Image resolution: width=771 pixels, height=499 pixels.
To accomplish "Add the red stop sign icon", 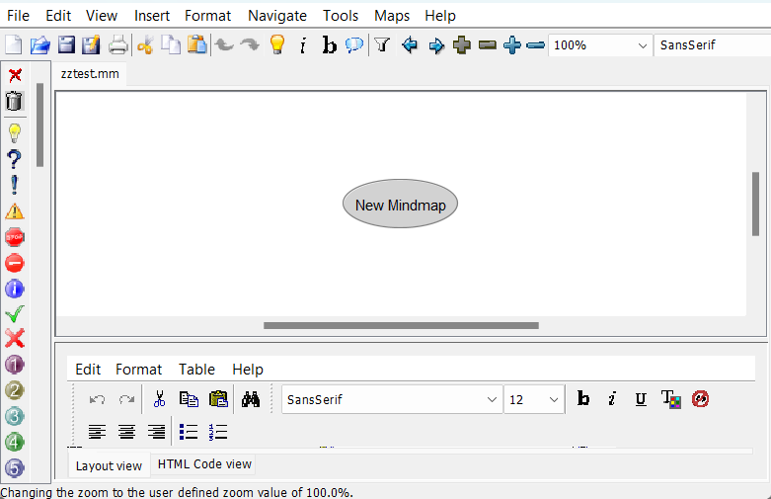I will 15,237.
